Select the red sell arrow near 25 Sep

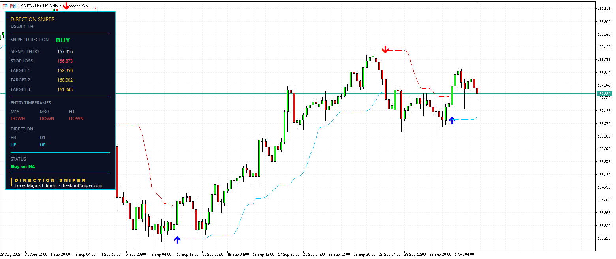point(385,49)
